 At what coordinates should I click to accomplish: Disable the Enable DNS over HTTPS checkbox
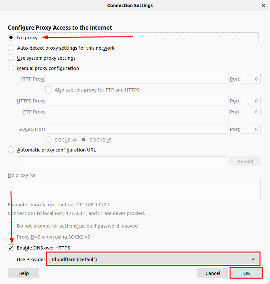click(x=11, y=248)
